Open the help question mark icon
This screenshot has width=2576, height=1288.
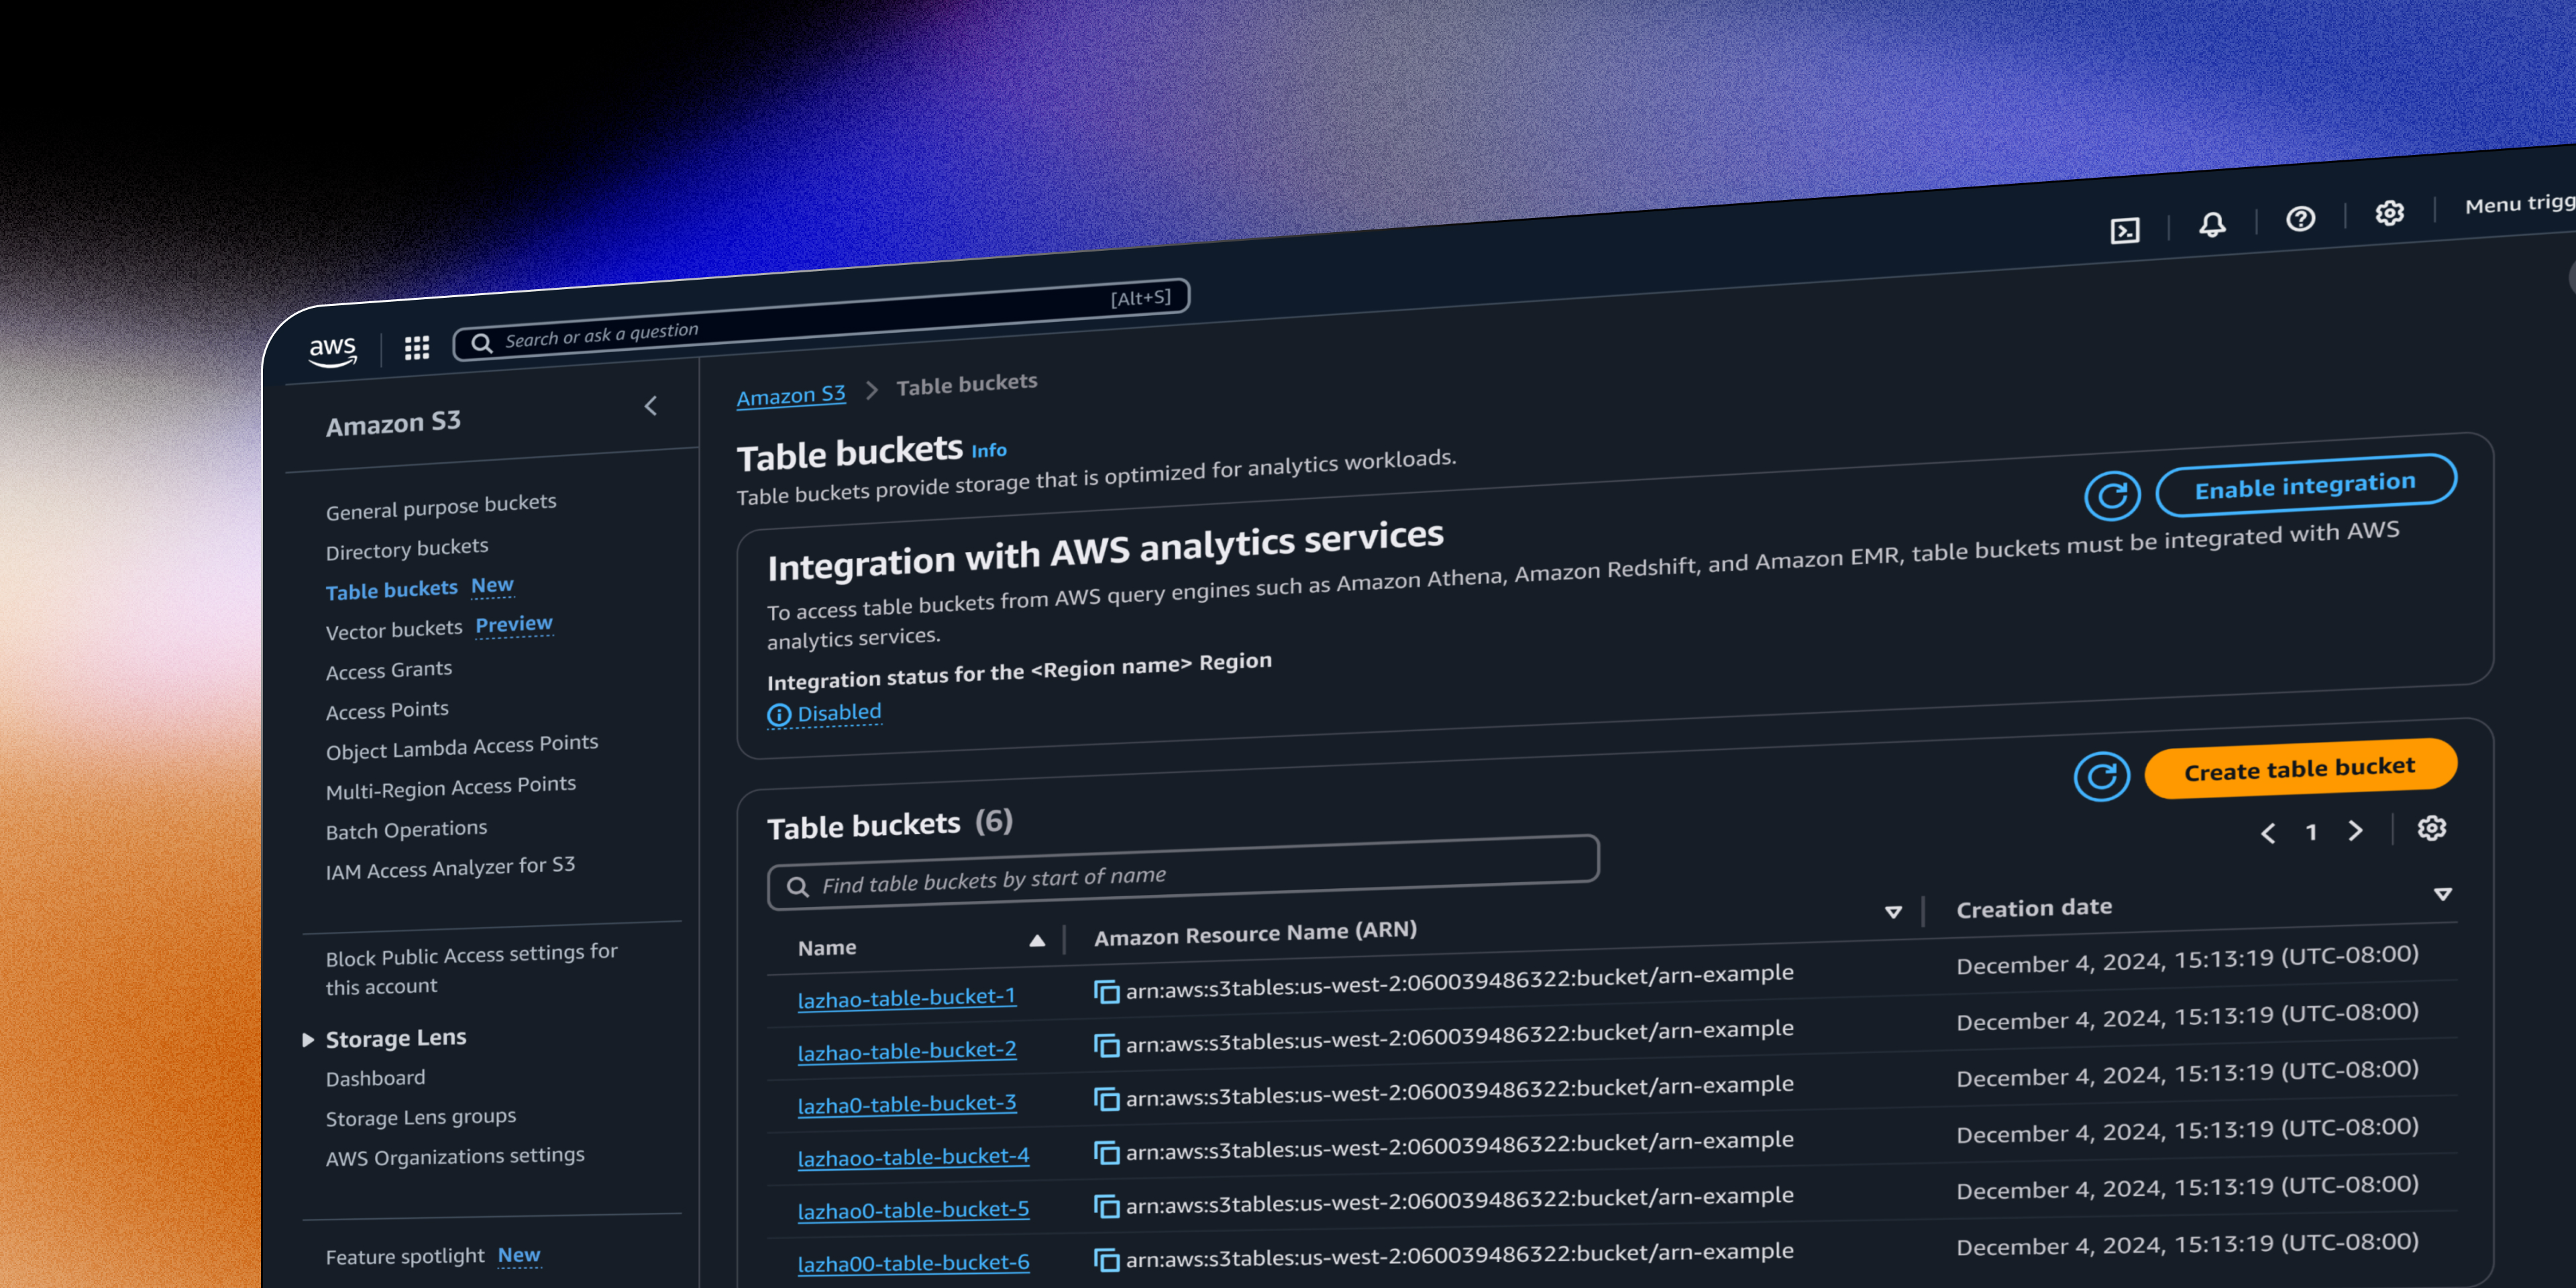point(2300,218)
